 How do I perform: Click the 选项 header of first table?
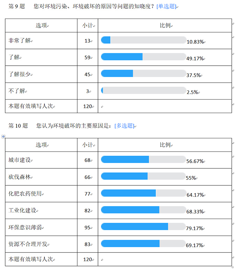[41, 25]
